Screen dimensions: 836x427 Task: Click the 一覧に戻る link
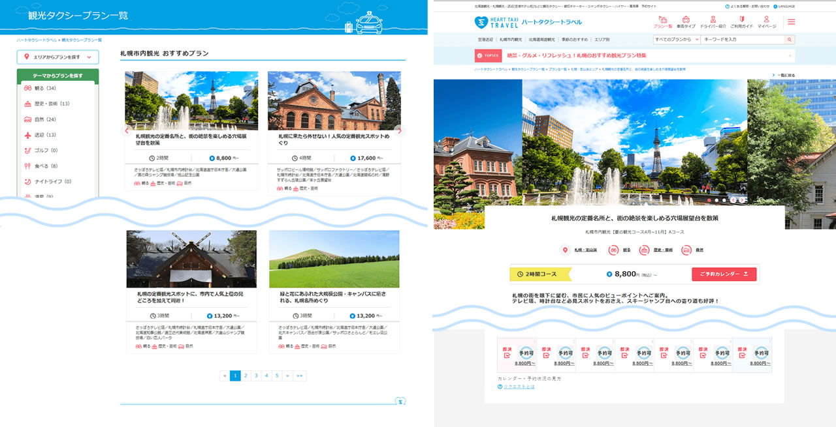[784, 75]
